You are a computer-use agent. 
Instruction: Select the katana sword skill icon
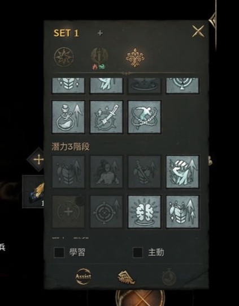[x=106, y=117]
